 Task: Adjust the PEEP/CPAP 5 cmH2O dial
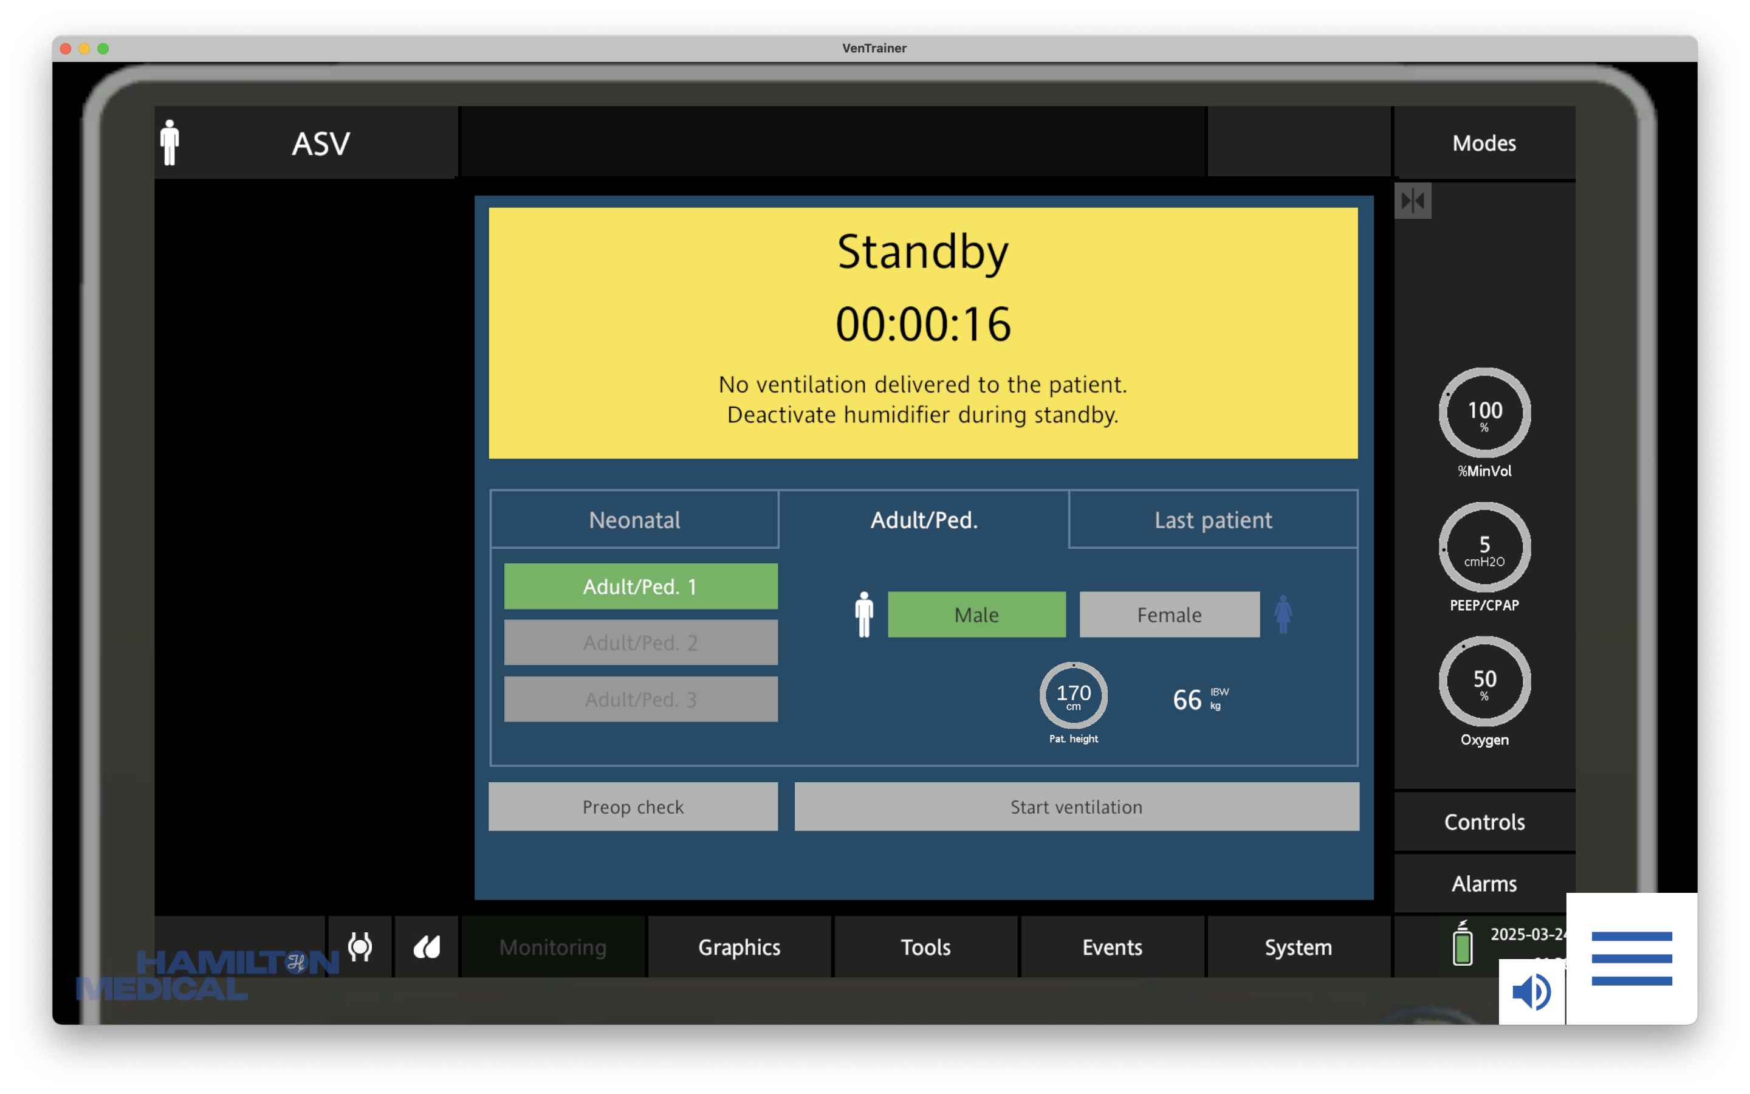pyautogui.click(x=1484, y=548)
